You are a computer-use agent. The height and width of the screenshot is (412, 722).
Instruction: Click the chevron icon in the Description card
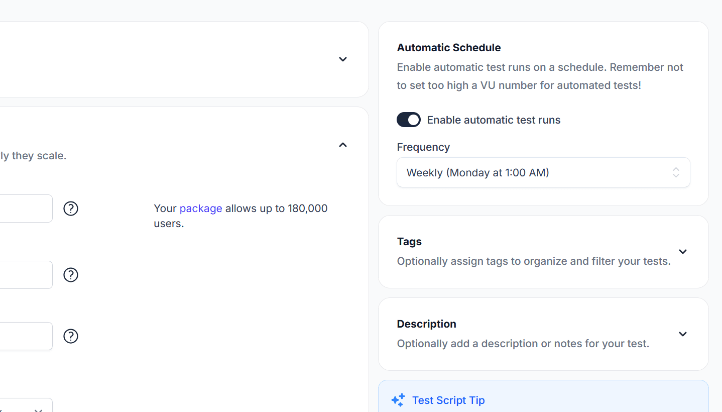tap(682, 334)
